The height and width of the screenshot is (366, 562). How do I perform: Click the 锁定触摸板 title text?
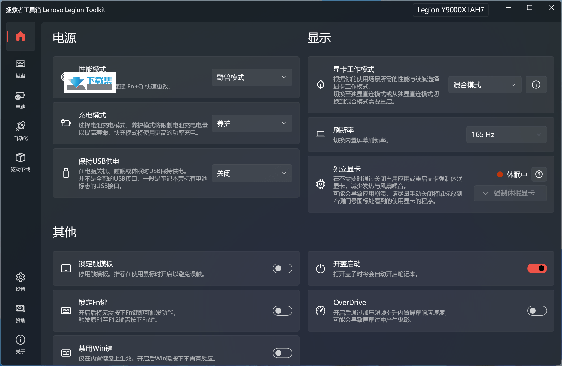pyautogui.click(x=96, y=264)
